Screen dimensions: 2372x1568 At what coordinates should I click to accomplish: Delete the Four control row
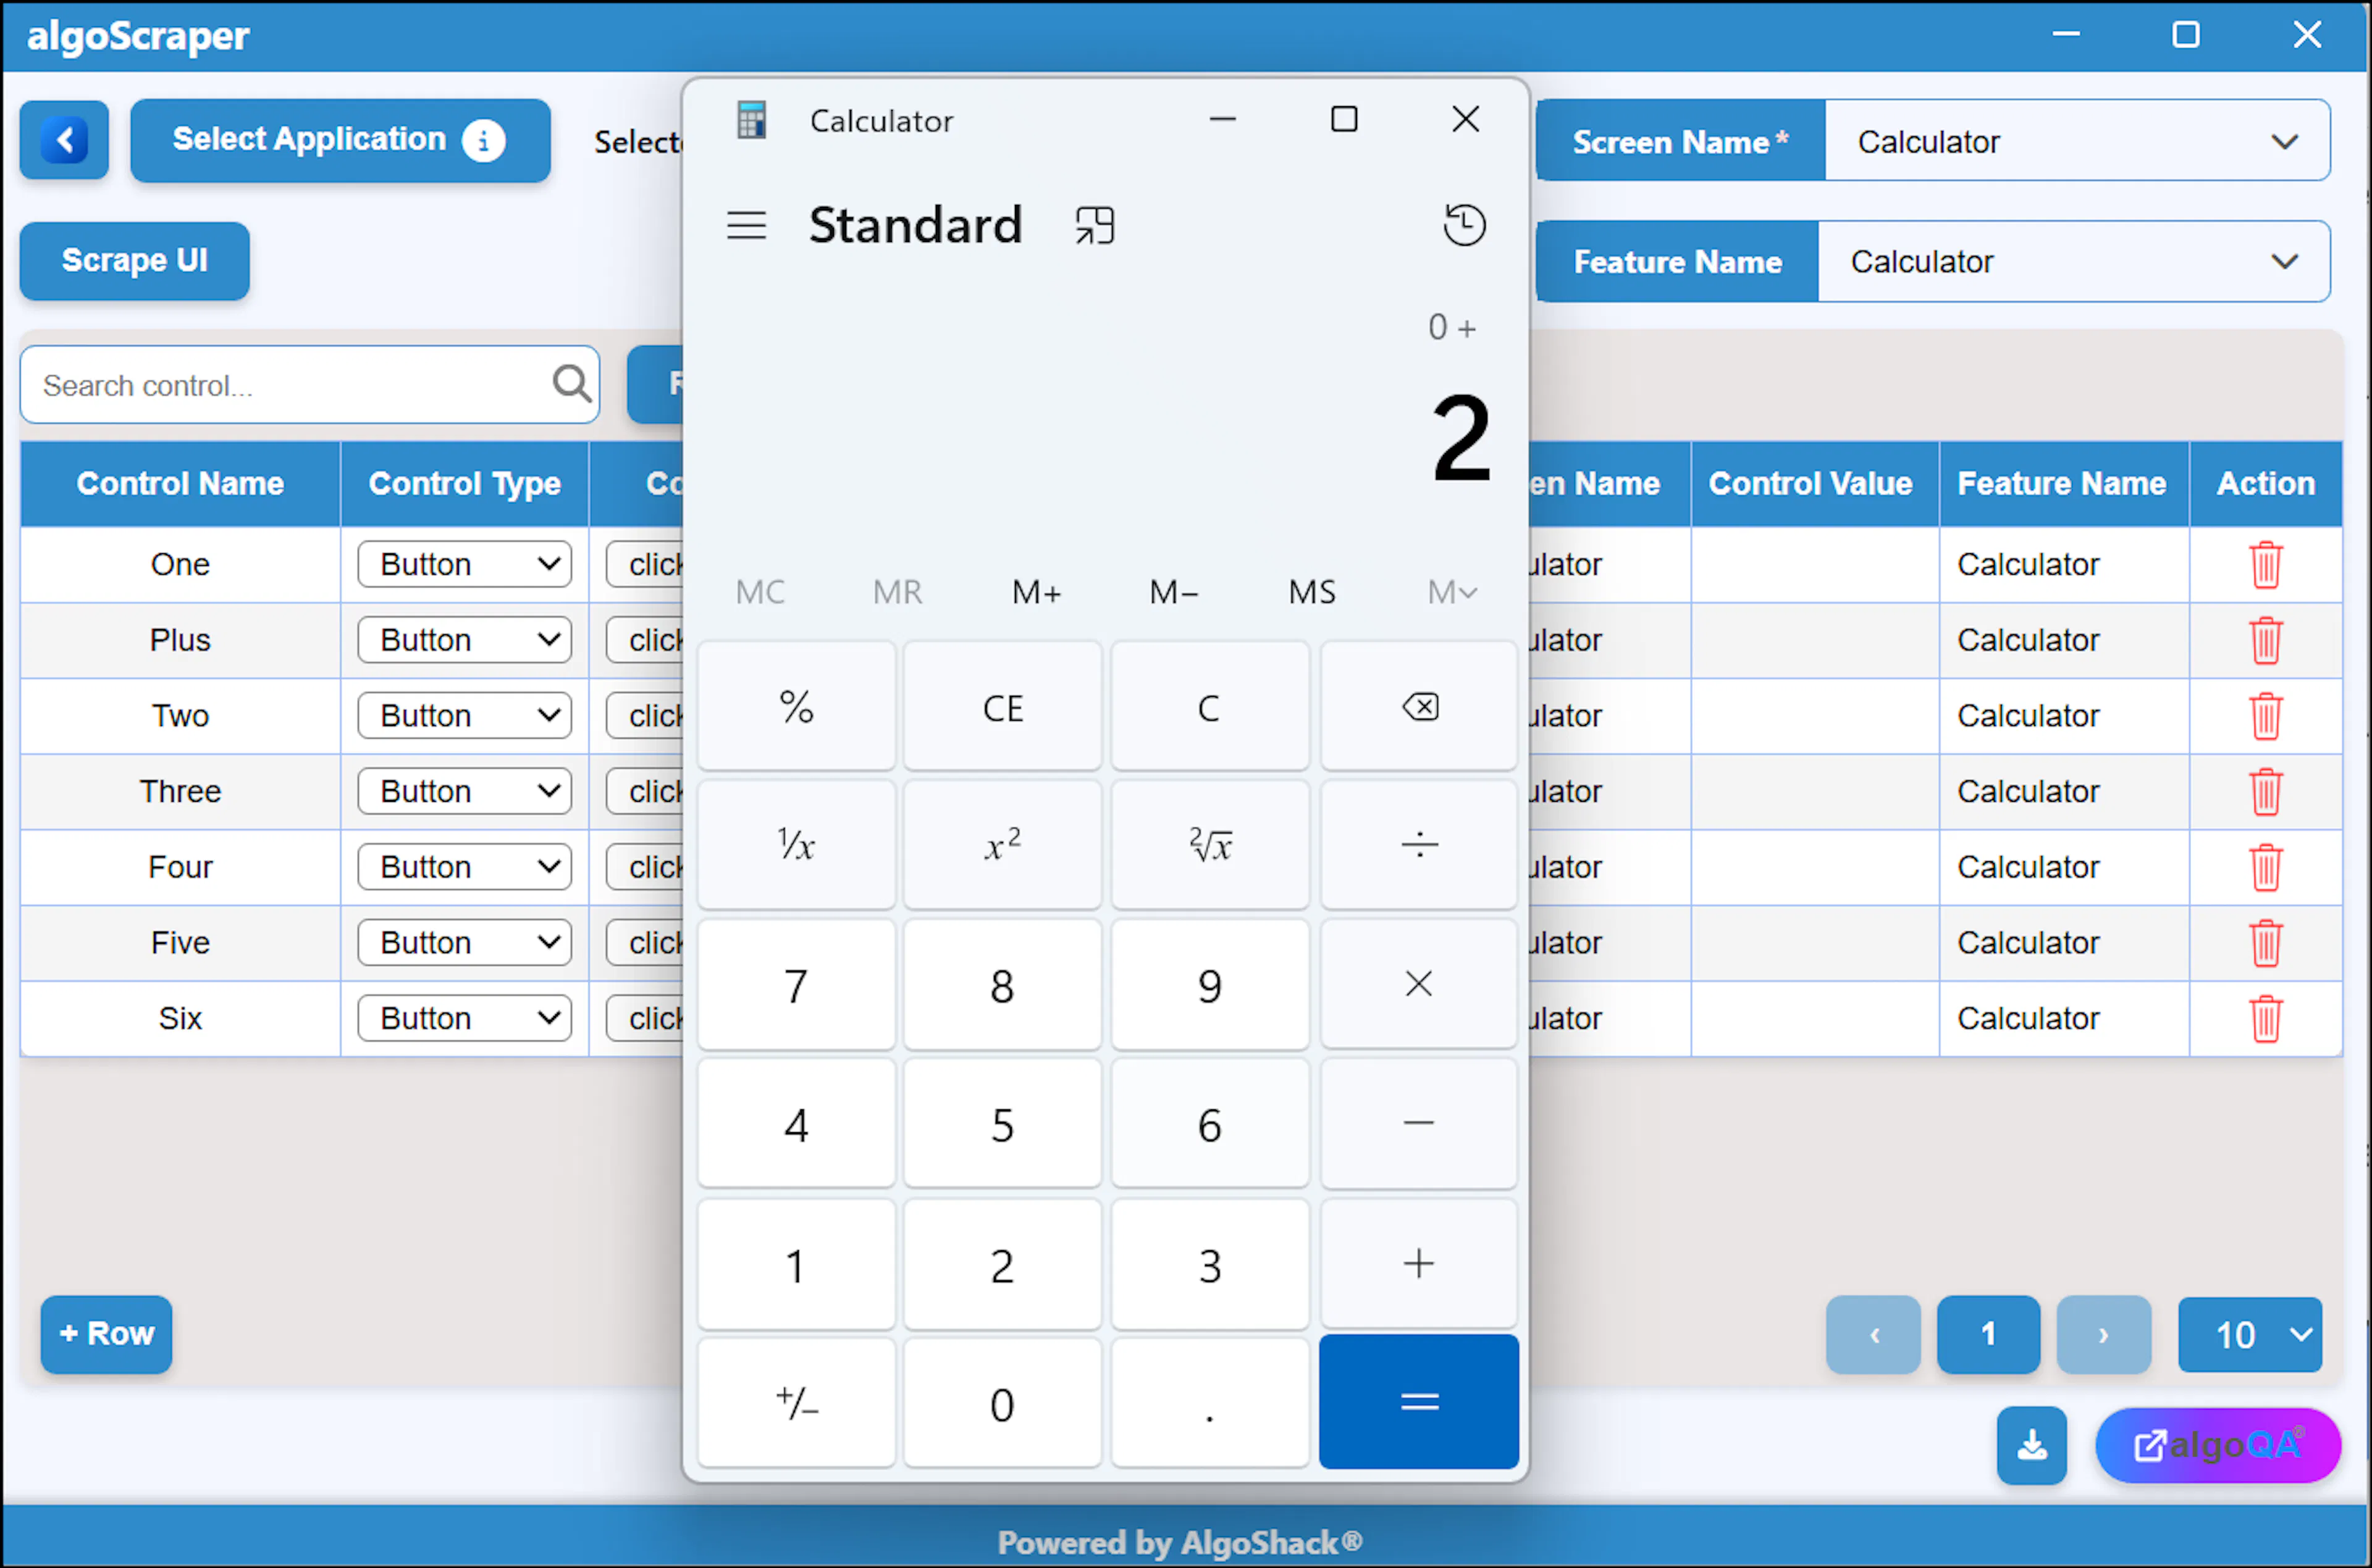(x=2265, y=868)
